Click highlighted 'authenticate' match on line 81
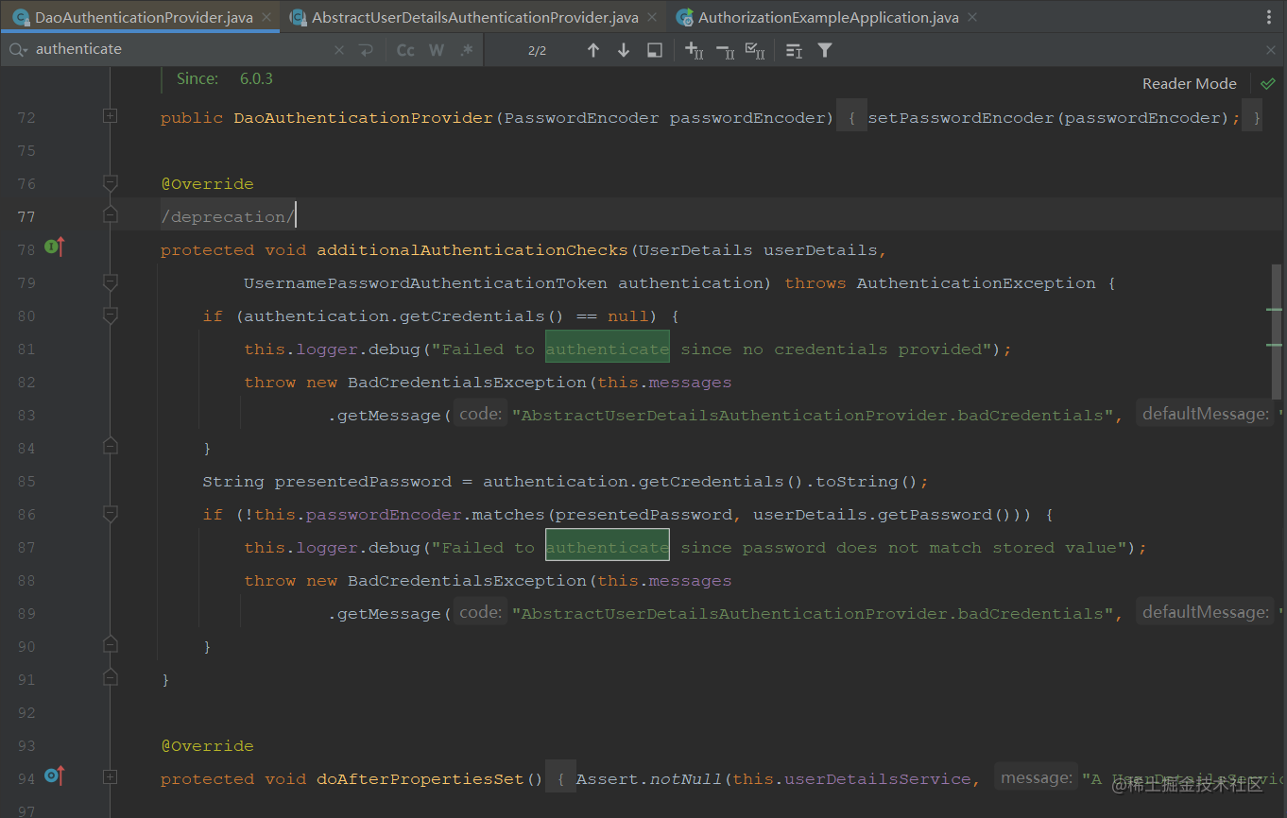The image size is (1287, 818). (x=608, y=349)
